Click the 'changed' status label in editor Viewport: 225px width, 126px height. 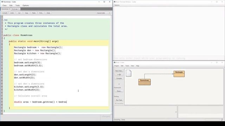pos(106,116)
